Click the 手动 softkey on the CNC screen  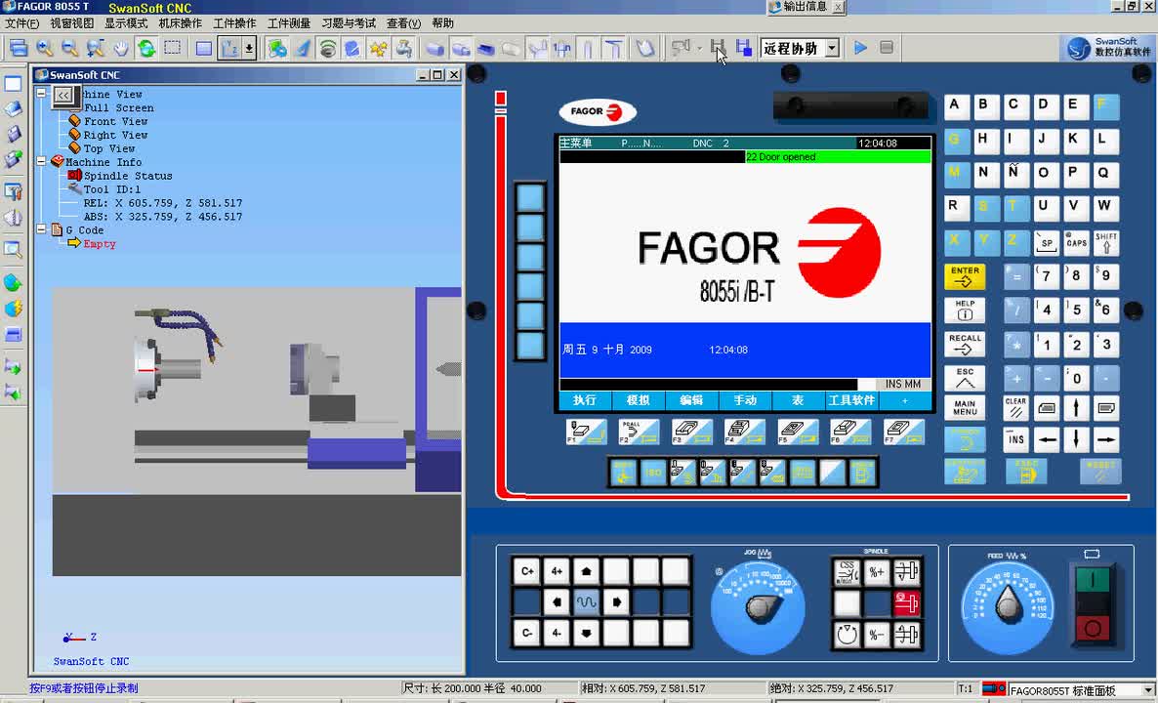coord(745,400)
